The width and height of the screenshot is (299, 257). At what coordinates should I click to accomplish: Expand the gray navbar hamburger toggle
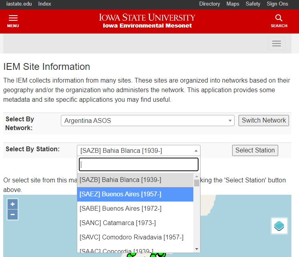point(277,43)
